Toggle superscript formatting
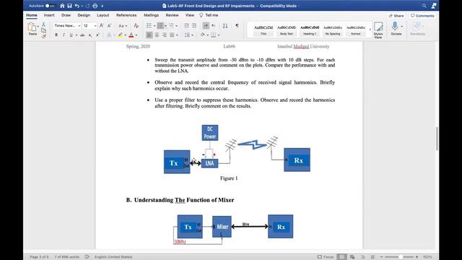 pyautogui.click(x=97, y=35)
